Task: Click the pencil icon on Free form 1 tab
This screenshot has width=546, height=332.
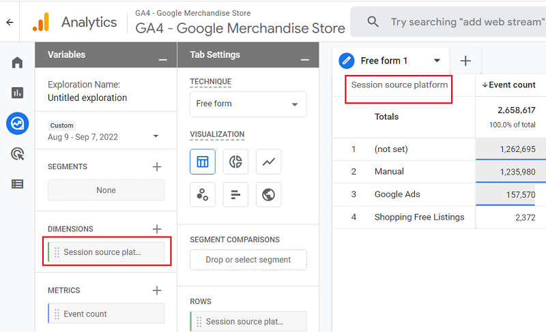Action: coord(347,61)
